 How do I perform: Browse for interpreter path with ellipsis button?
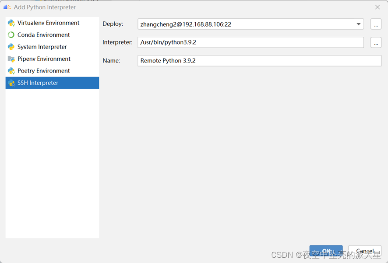[x=376, y=42]
